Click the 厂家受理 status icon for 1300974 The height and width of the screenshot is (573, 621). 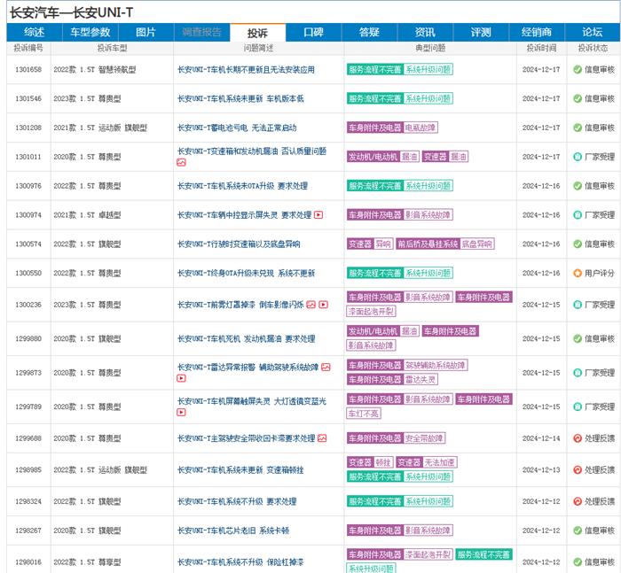point(578,214)
